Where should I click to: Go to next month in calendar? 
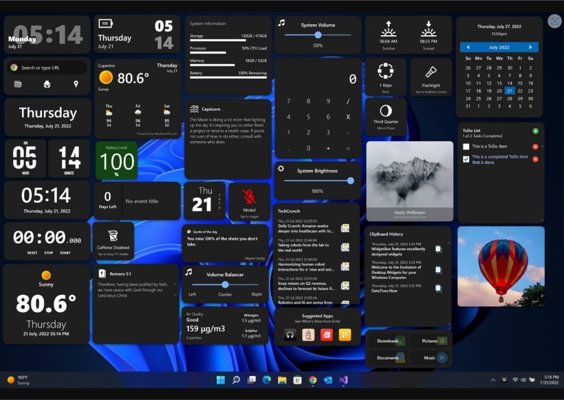point(530,47)
